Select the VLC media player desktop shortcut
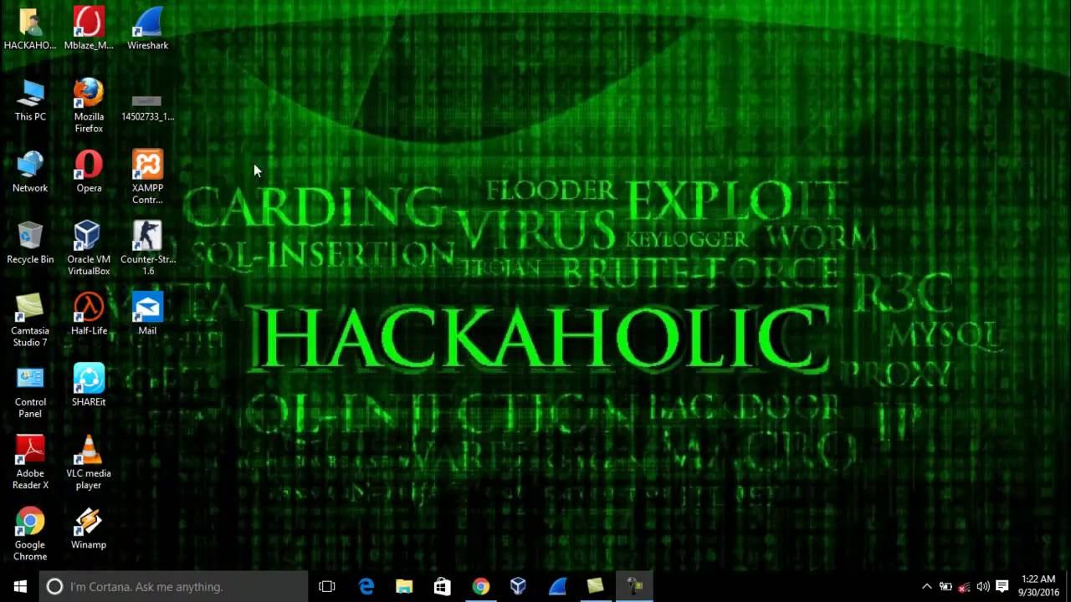Viewport: 1071px width, 602px height. (x=89, y=462)
